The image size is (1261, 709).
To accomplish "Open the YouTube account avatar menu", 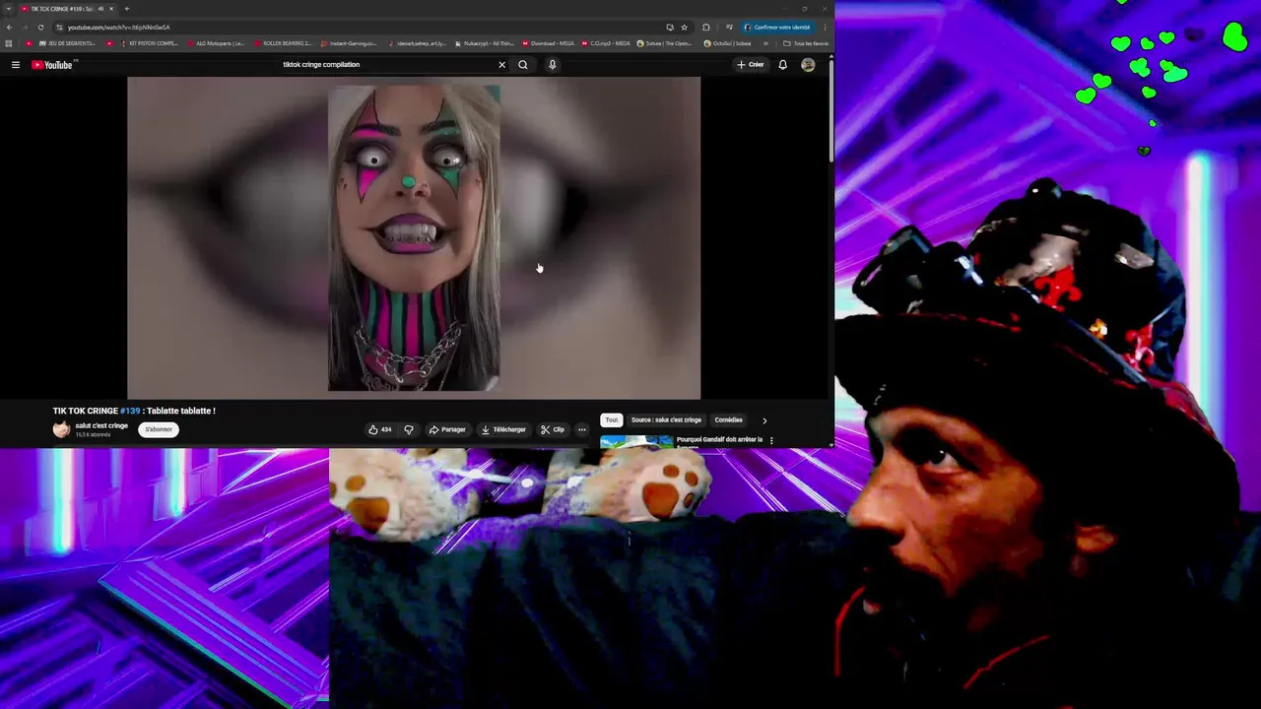I will tap(808, 65).
